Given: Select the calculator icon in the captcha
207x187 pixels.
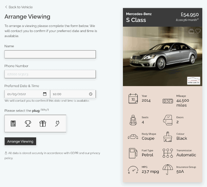Looking at the screenshot, I should coord(13,124).
